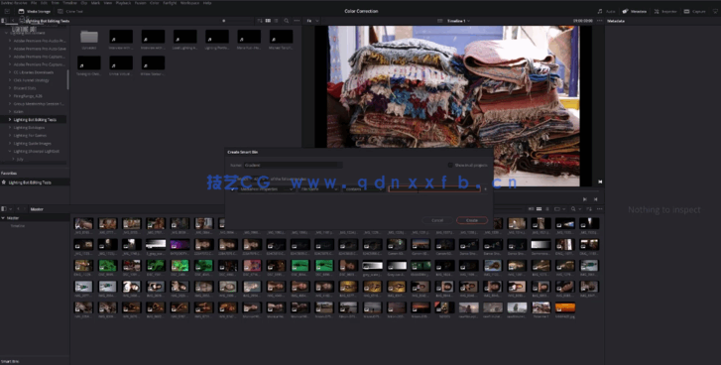Click the timeline icon beside Timeline 1
721x365 pixels.
(440, 21)
